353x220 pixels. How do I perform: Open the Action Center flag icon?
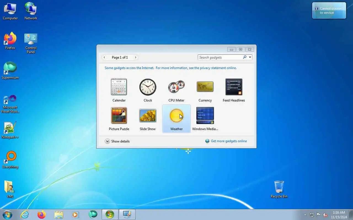[x=319, y=215]
